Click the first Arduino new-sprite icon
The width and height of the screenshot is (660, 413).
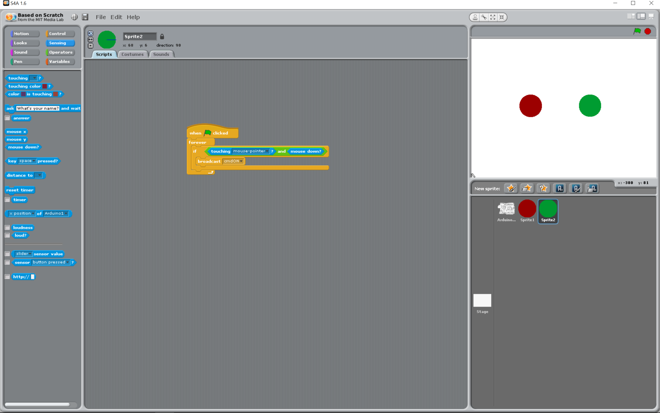(x=560, y=188)
